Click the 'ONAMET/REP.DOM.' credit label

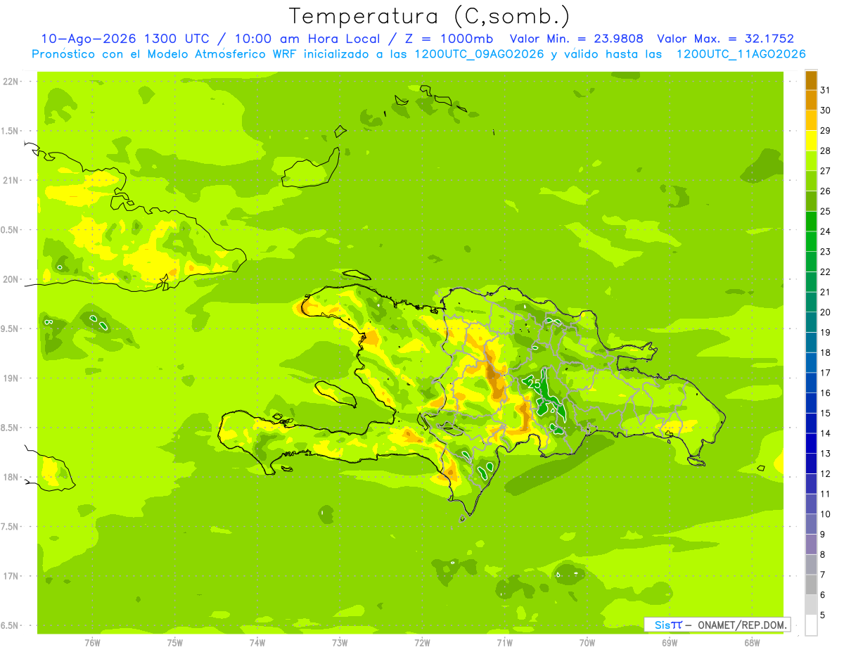click(x=741, y=625)
